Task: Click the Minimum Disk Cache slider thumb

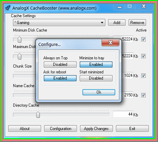Action: 19,39
